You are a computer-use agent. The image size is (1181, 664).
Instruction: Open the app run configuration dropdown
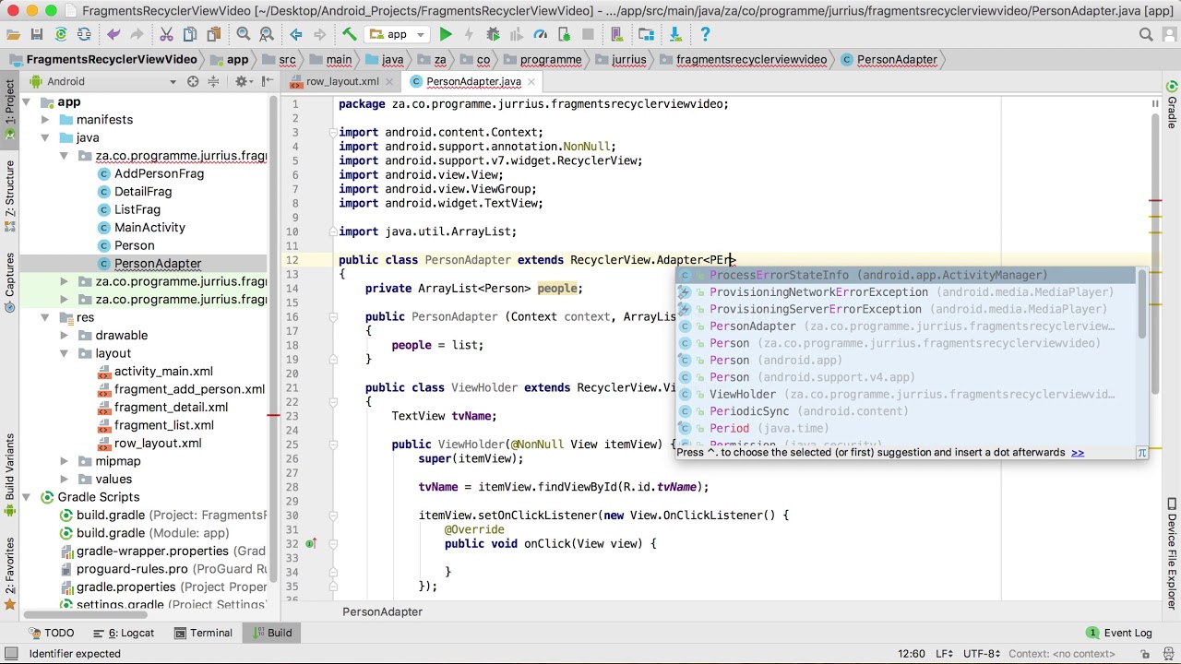(398, 34)
